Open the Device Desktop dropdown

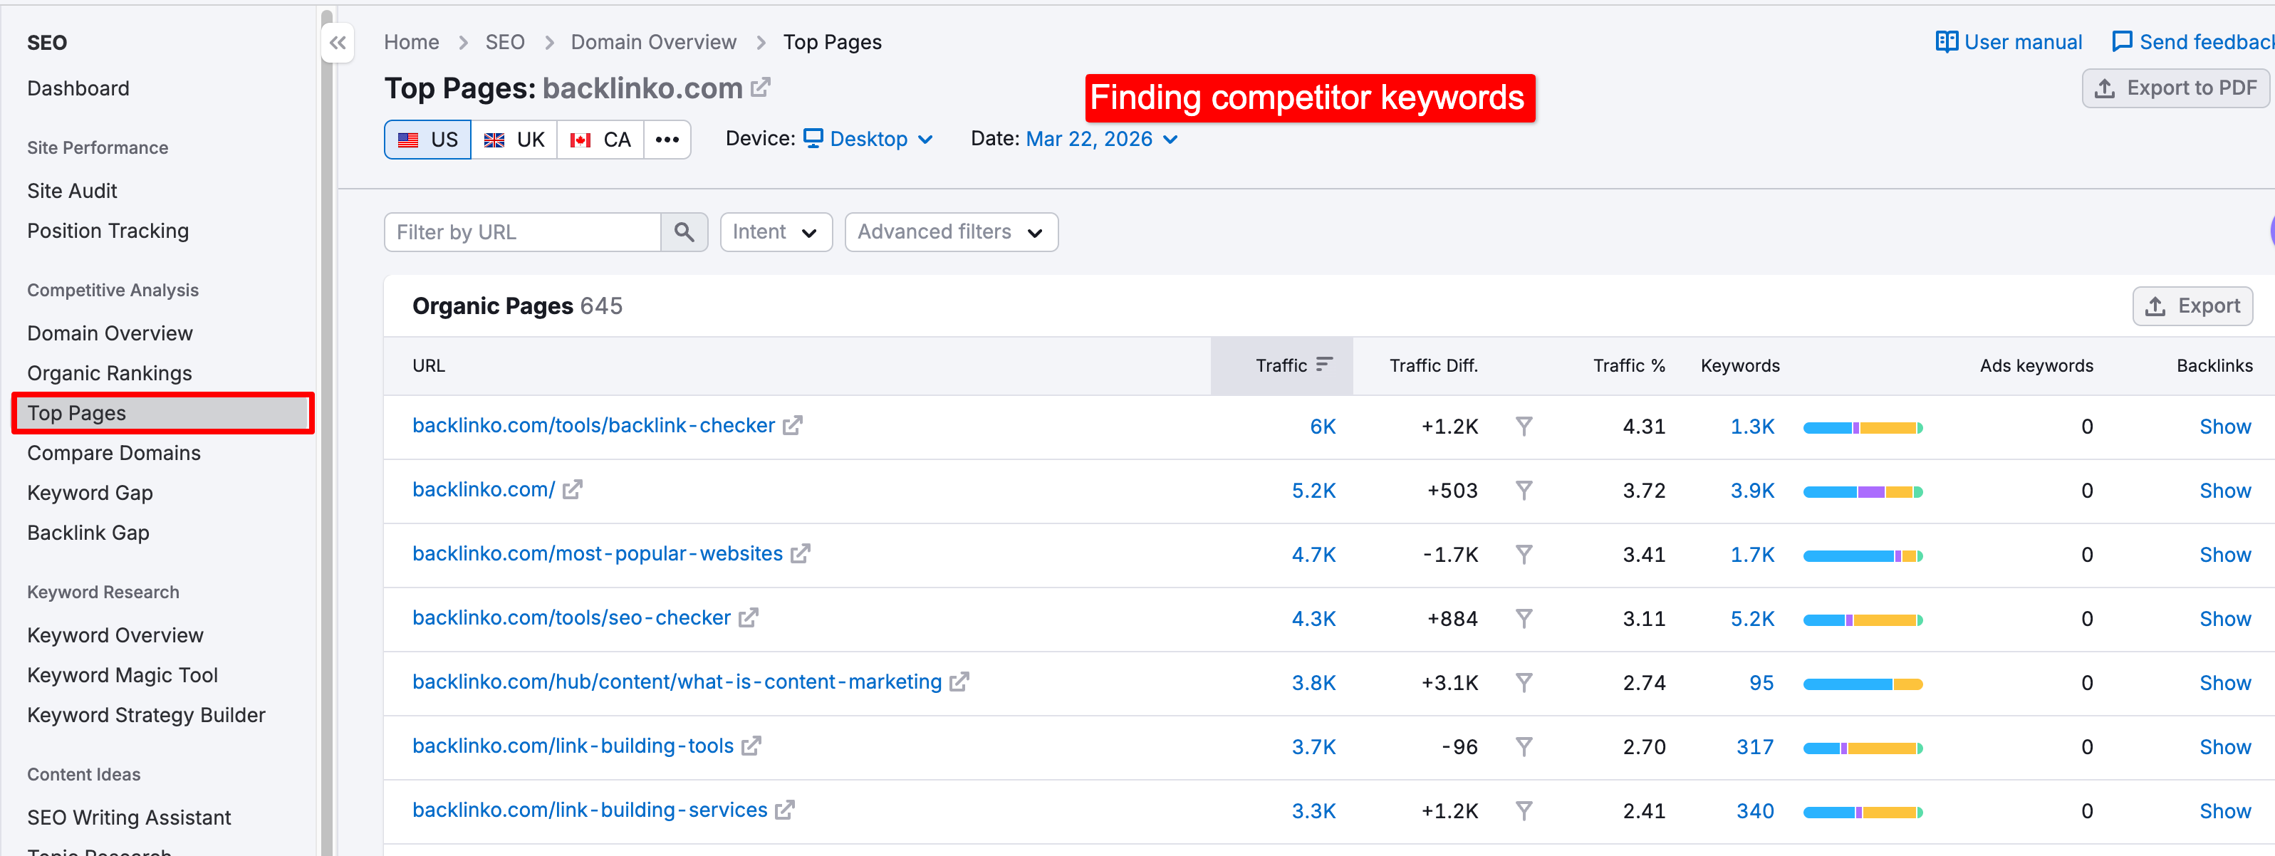tap(868, 139)
